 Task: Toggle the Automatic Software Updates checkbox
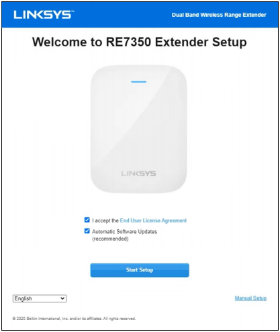(87, 231)
